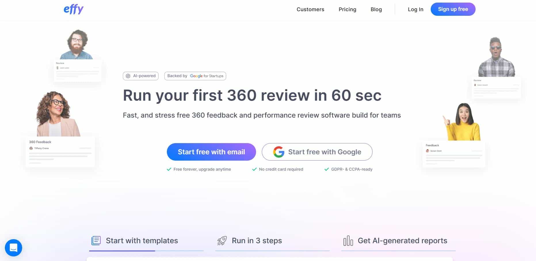
Task: Go to the Pricing page
Action: pyautogui.click(x=347, y=9)
